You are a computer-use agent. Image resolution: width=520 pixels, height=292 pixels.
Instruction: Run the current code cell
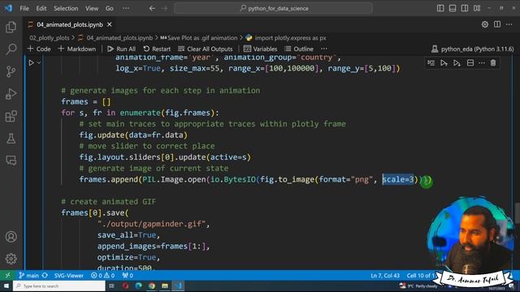(31, 62)
